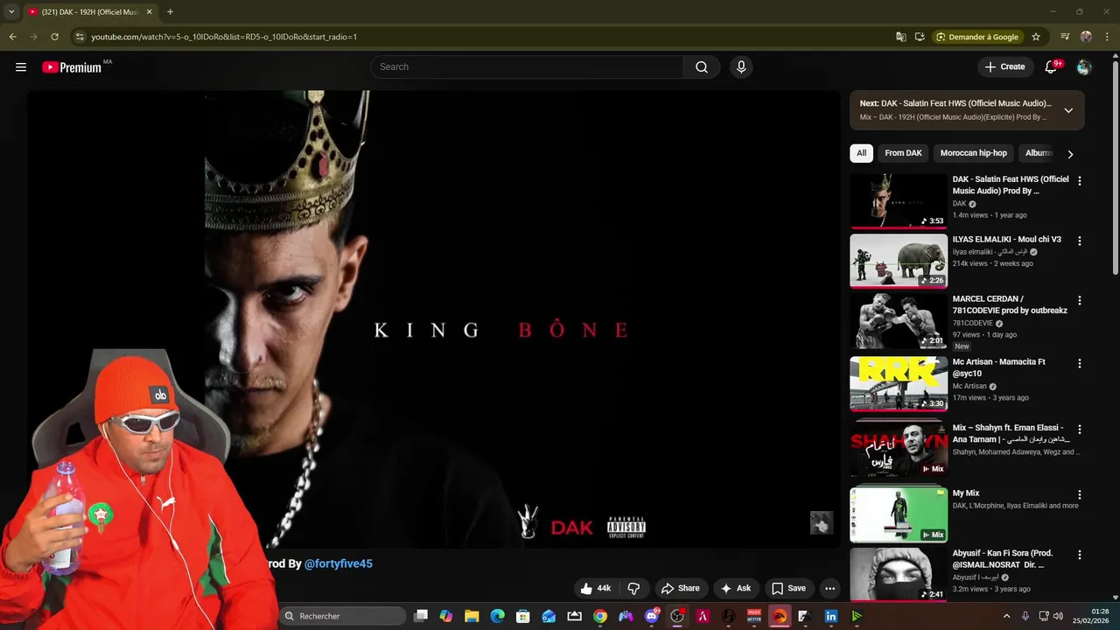The width and height of the screenshot is (1120, 630).
Task: Open the YouTube account avatar menu
Action: tap(1084, 66)
